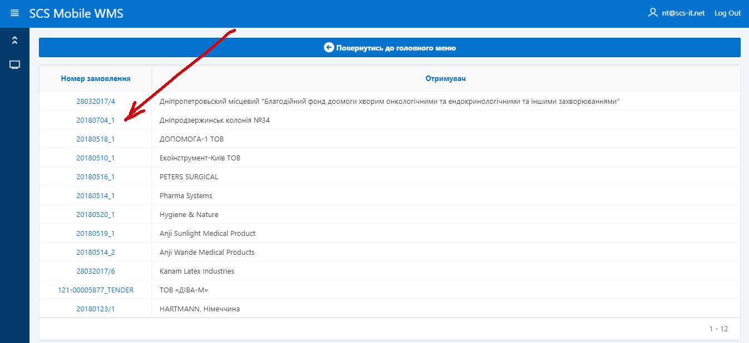Open order 28032017/4
749x343 pixels.
click(96, 102)
